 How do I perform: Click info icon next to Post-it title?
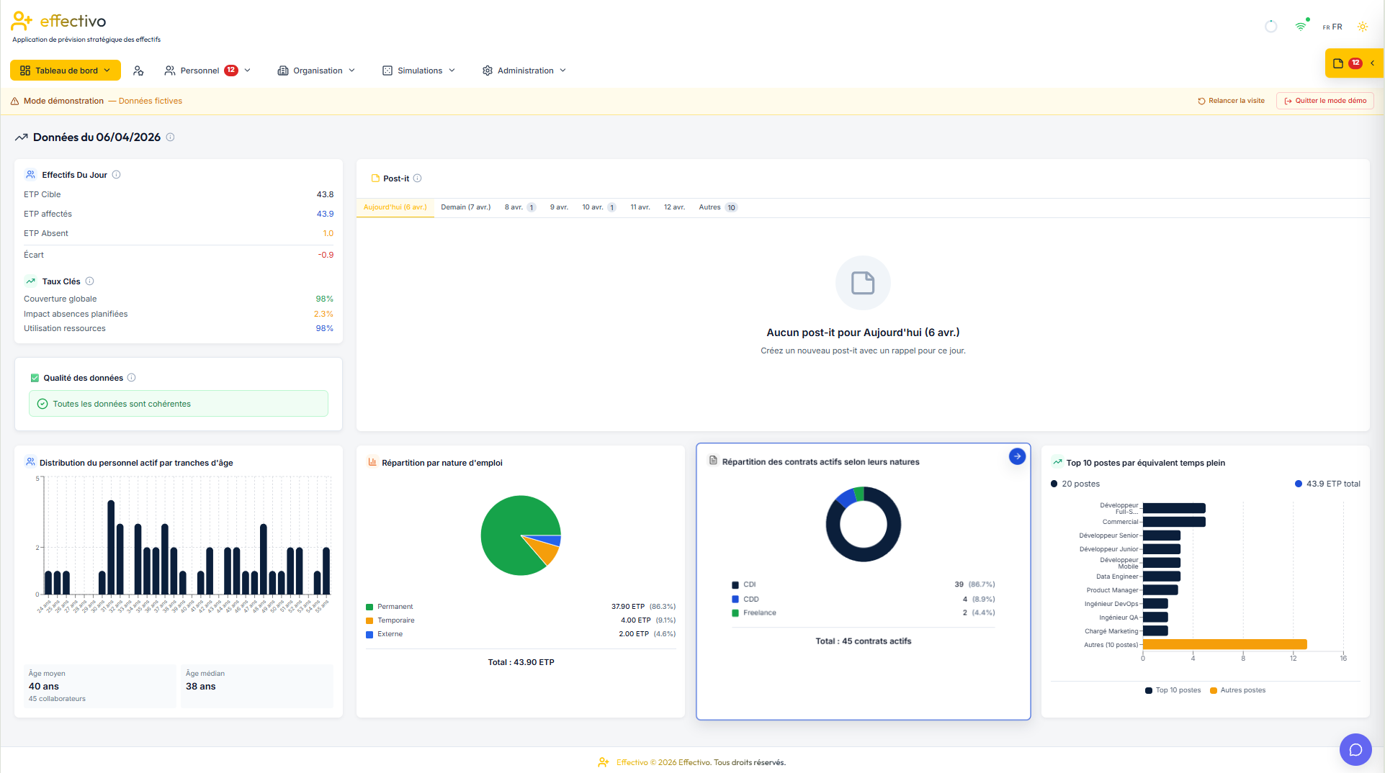417,178
